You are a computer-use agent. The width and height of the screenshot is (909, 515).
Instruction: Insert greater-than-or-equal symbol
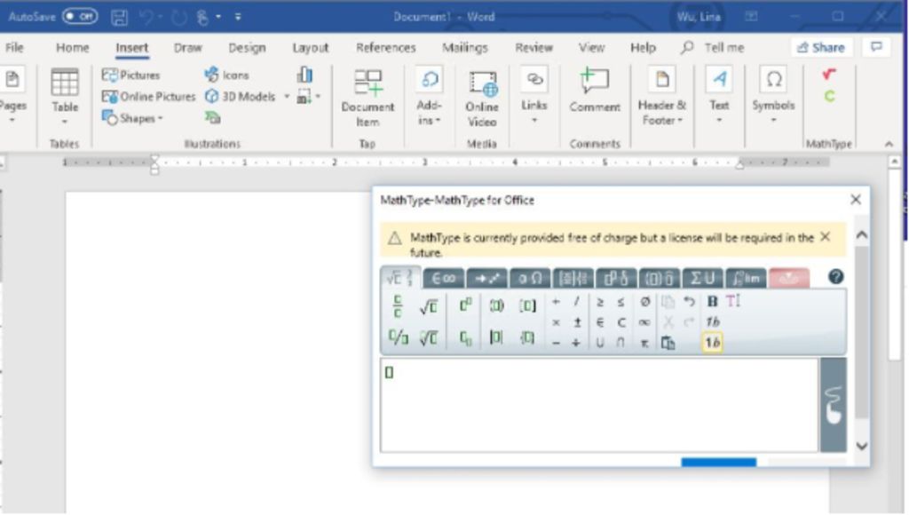click(600, 302)
